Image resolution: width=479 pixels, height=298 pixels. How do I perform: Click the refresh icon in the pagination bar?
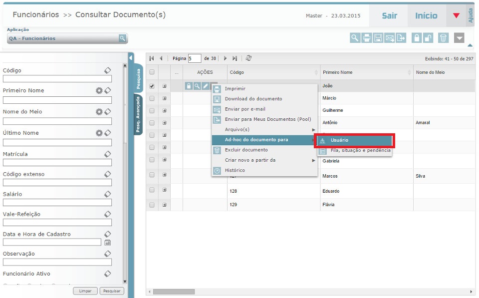click(x=248, y=58)
